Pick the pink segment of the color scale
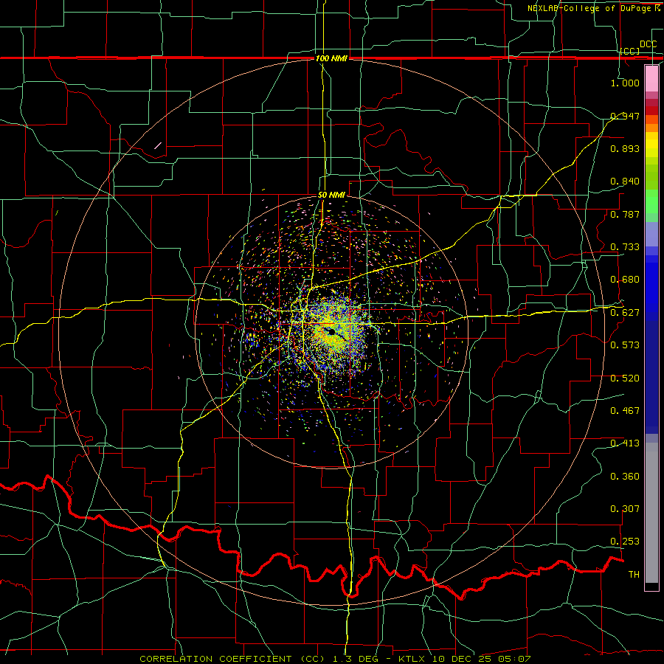Image resolution: width=664 pixels, height=664 pixels. tap(651, 78)
